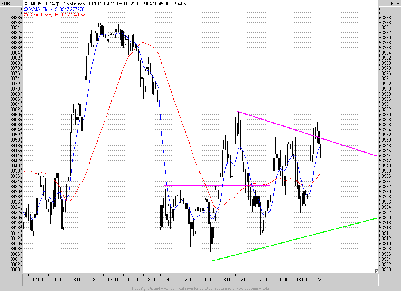Click the corner triangle icon at chart bottom-right

tap(376, 271)
